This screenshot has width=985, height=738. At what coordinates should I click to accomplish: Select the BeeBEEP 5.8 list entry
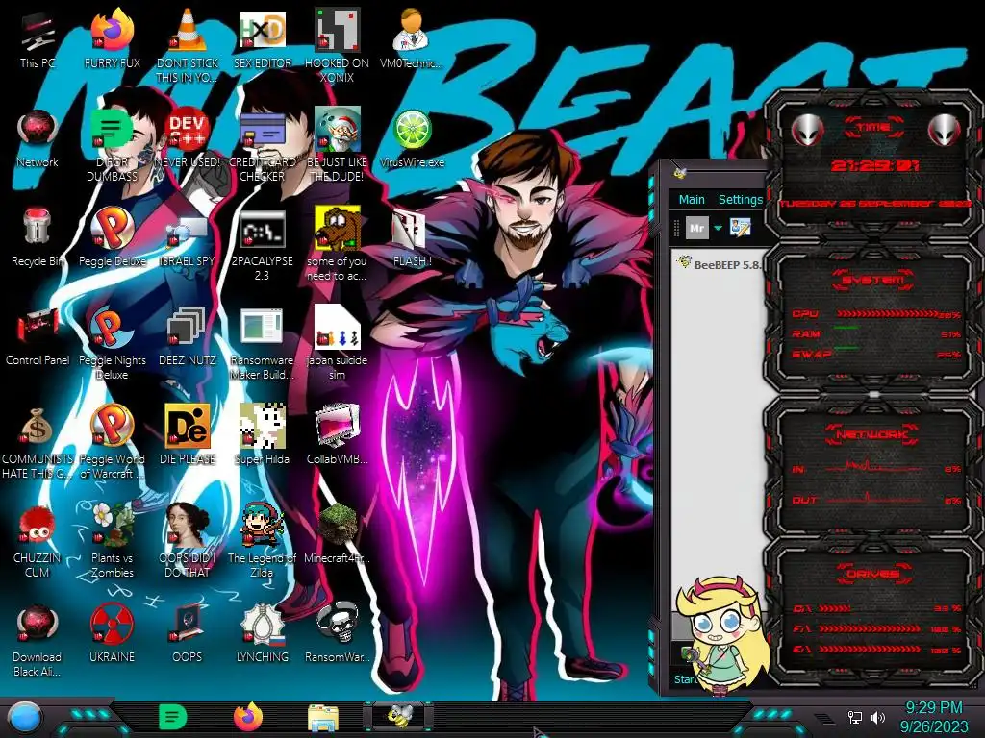click(x=720, y=264)
